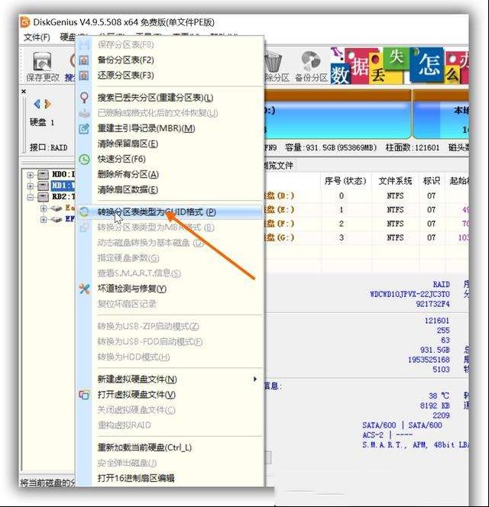The width and height of the screenshot is (489, 507).
Task: Collapse the RD2 disk tree node
Action: [x=30, y=197]
